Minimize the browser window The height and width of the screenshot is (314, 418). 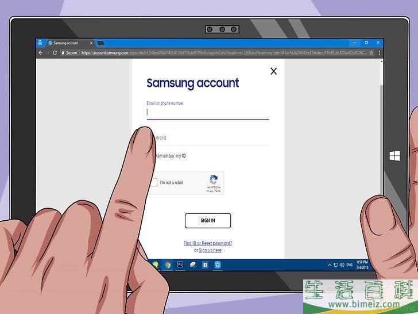[x=355, y=43]
